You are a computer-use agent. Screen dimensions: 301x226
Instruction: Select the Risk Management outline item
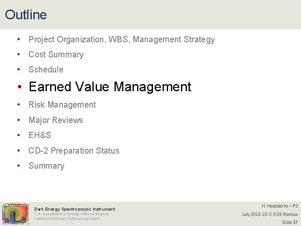pyautogui.click(x=62, y=105)
